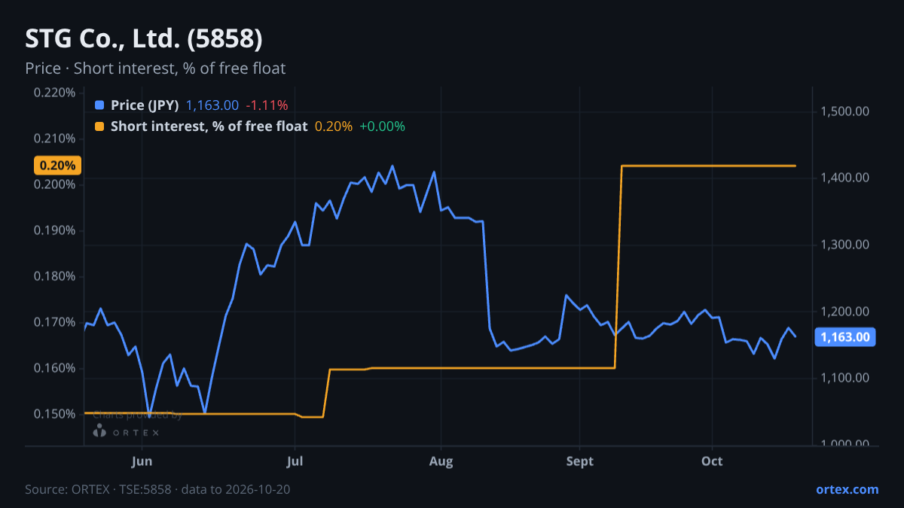Click the 0.210% left axis label
The width and height of the screenshot is (904, 508).
click(55, 138)
